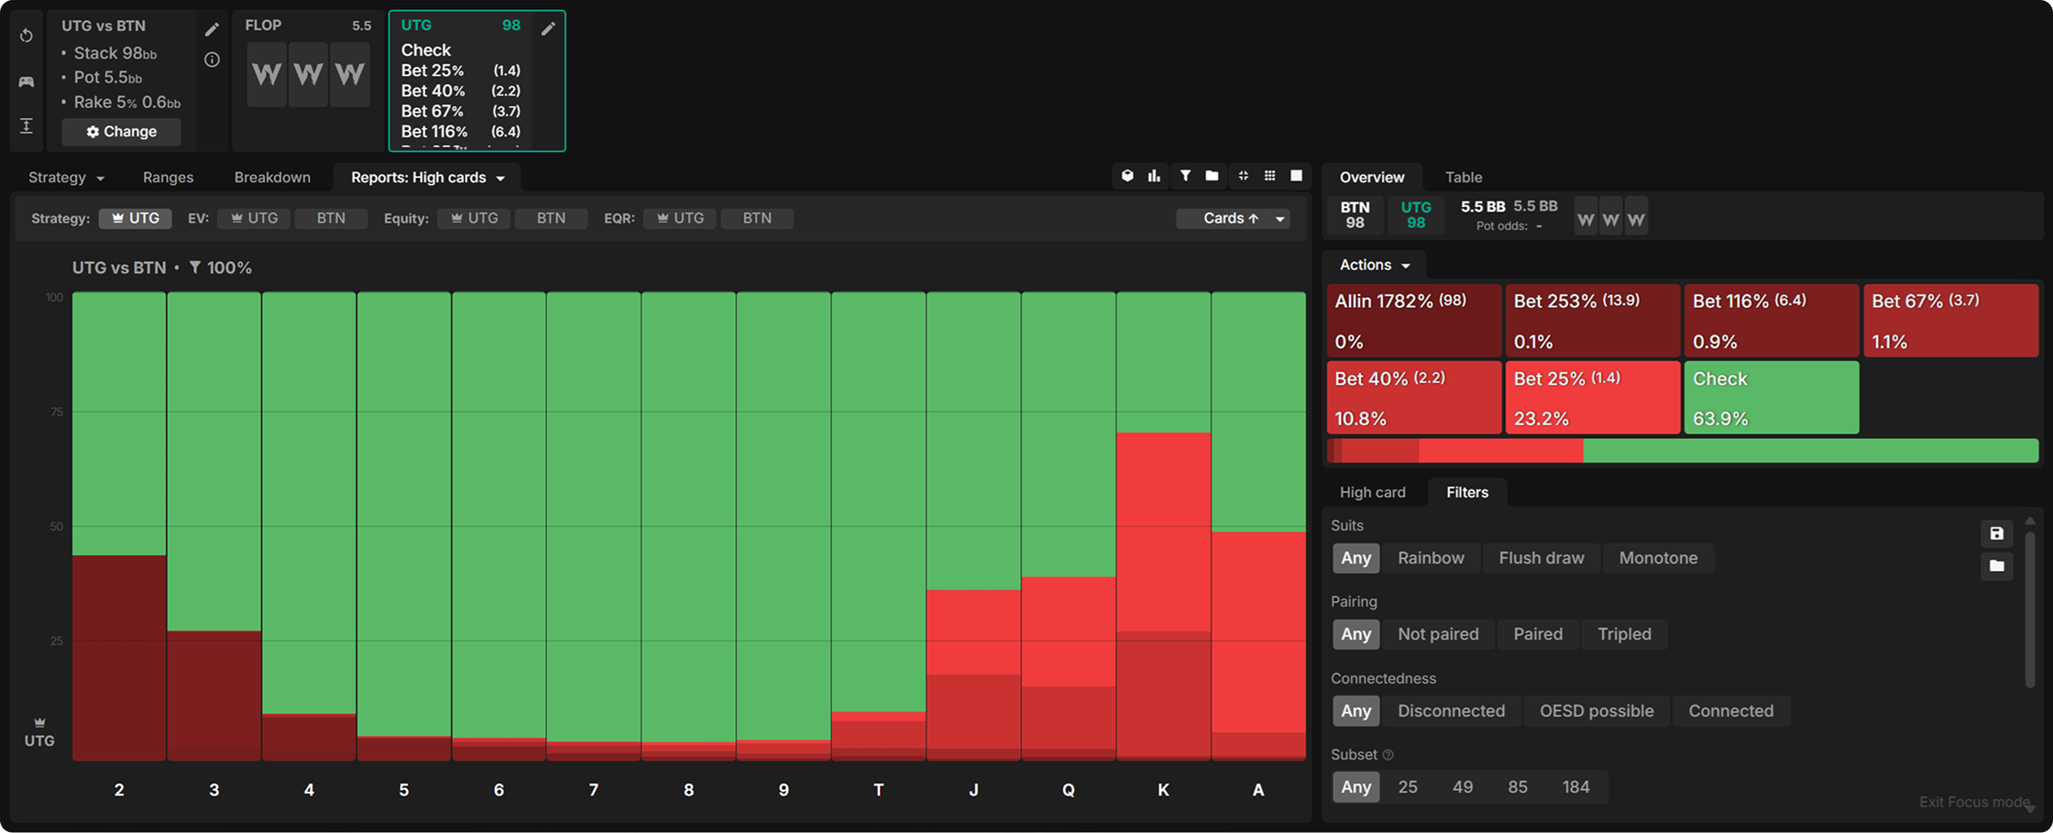Viewport: 2053px width, 833px height.
Task: Click the funnel filter icon in toolbar
Action: (1185, 176)
